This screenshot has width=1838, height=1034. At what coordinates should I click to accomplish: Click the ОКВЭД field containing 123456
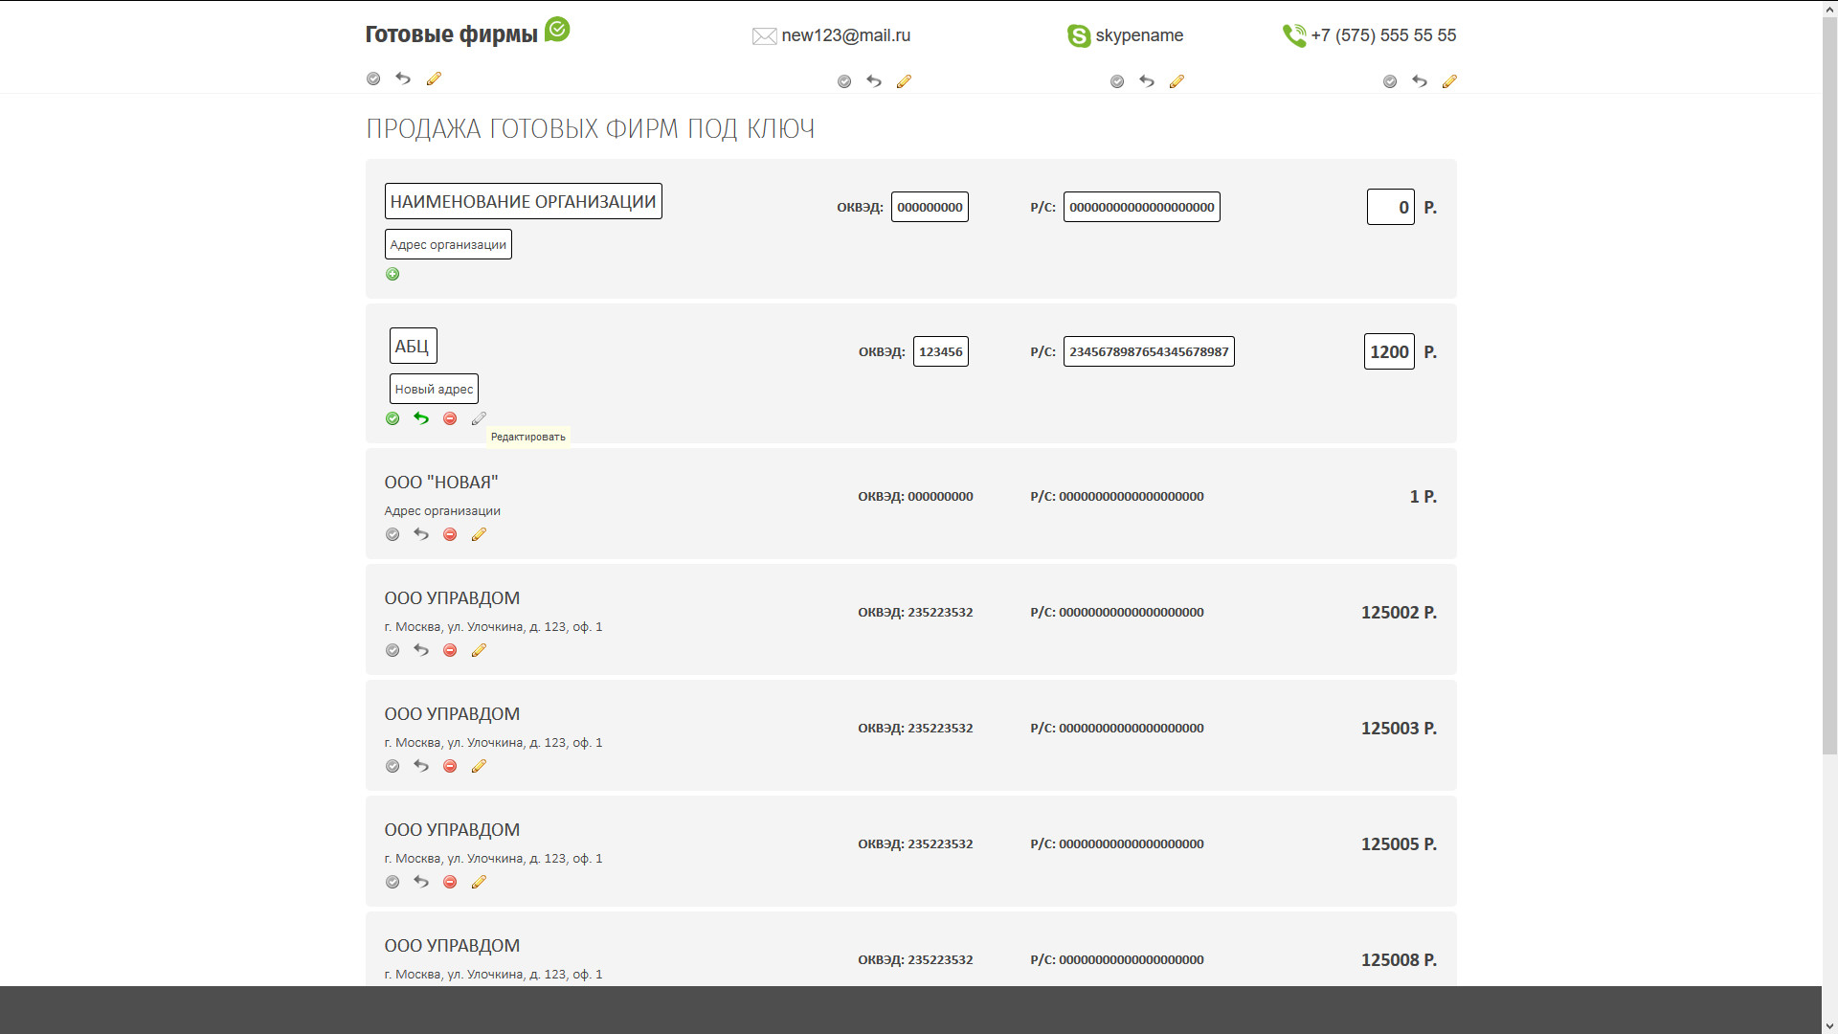940,351
